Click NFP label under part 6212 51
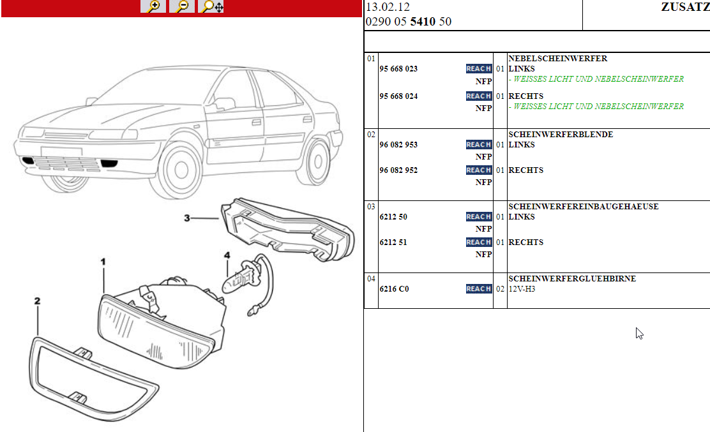710x432 pixels. (x=483, y=254)
